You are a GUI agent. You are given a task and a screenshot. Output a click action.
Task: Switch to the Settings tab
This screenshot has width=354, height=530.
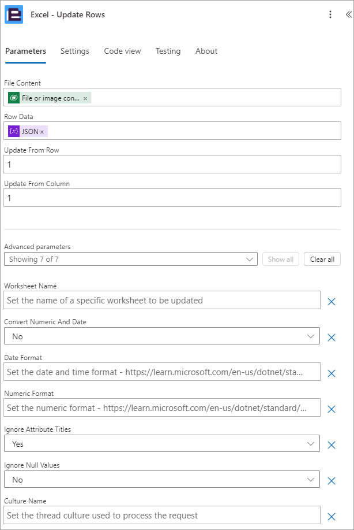pos(75,51)
